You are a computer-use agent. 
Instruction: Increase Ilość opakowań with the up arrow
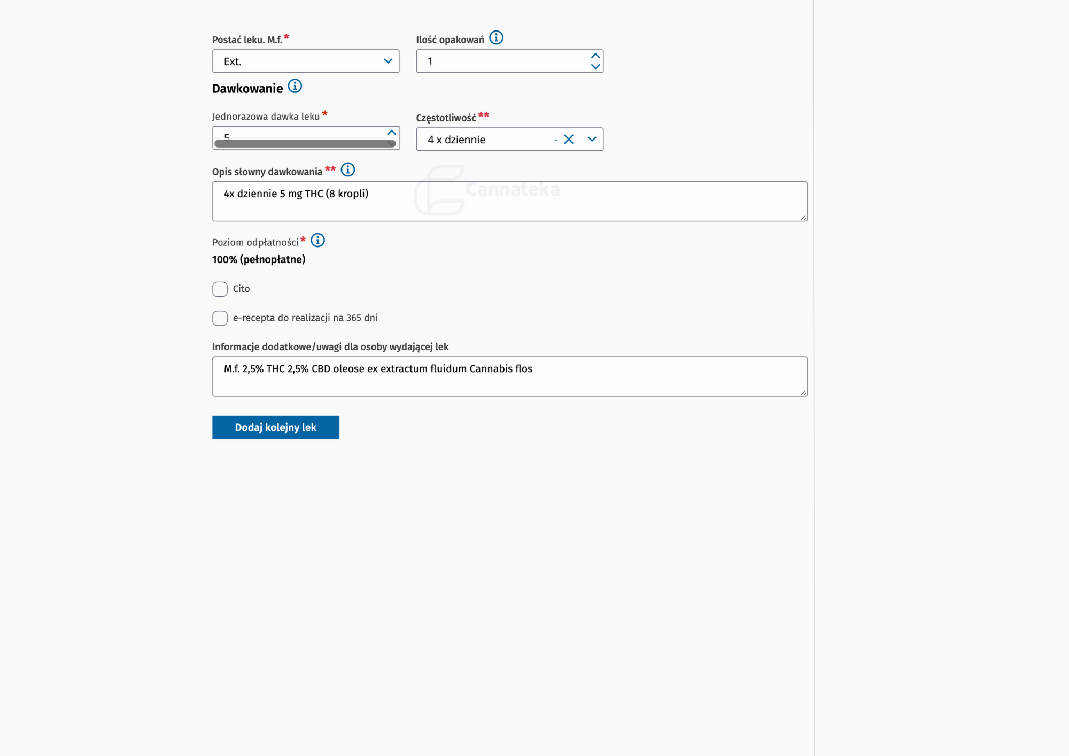click(x=595, y=56)
